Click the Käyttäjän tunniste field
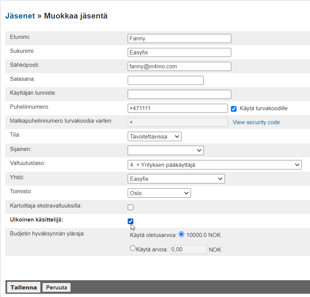This screenshot has height=297, width=310. click(179, 94)
